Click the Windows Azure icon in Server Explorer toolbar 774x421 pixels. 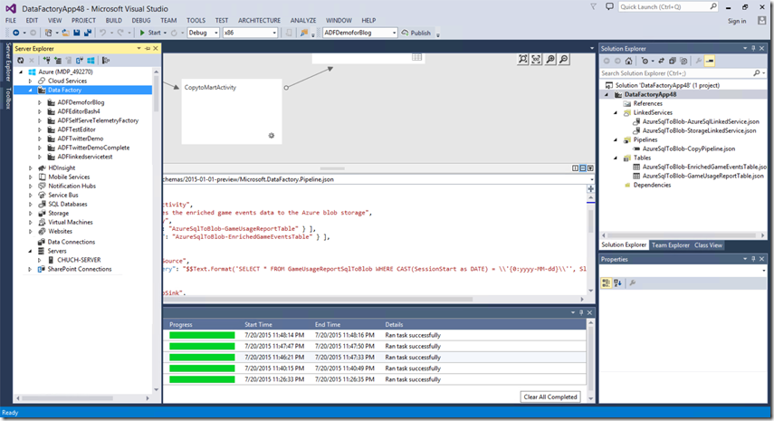coord(91,61)
